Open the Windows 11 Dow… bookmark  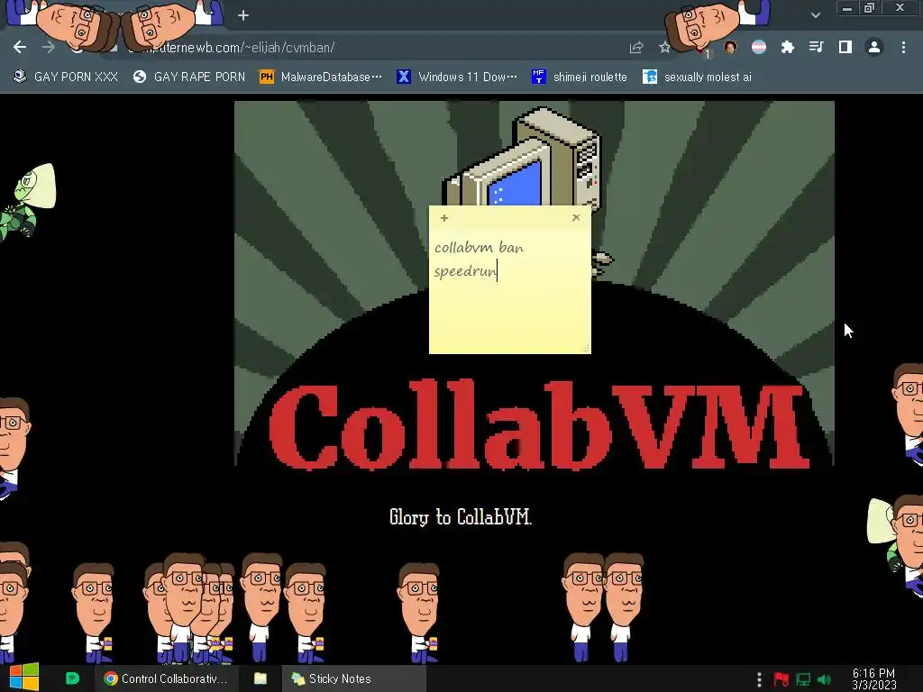[x=457, y=77]
